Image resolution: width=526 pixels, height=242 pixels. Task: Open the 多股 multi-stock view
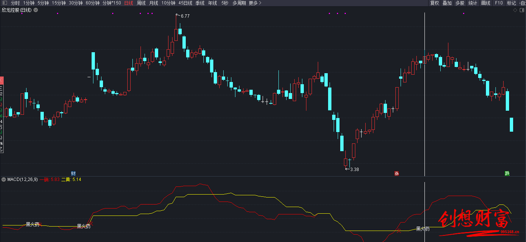coord(460,3)
